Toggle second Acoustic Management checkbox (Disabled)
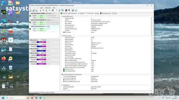 64,78
